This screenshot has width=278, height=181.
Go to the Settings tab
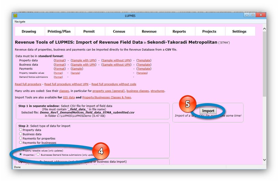click(x=239, y=31)
